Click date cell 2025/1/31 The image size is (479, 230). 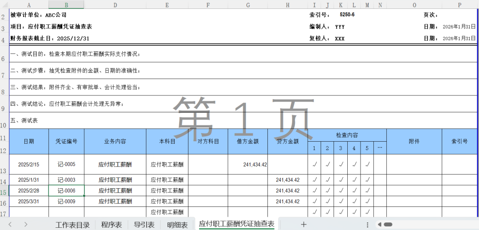(29, 180)
